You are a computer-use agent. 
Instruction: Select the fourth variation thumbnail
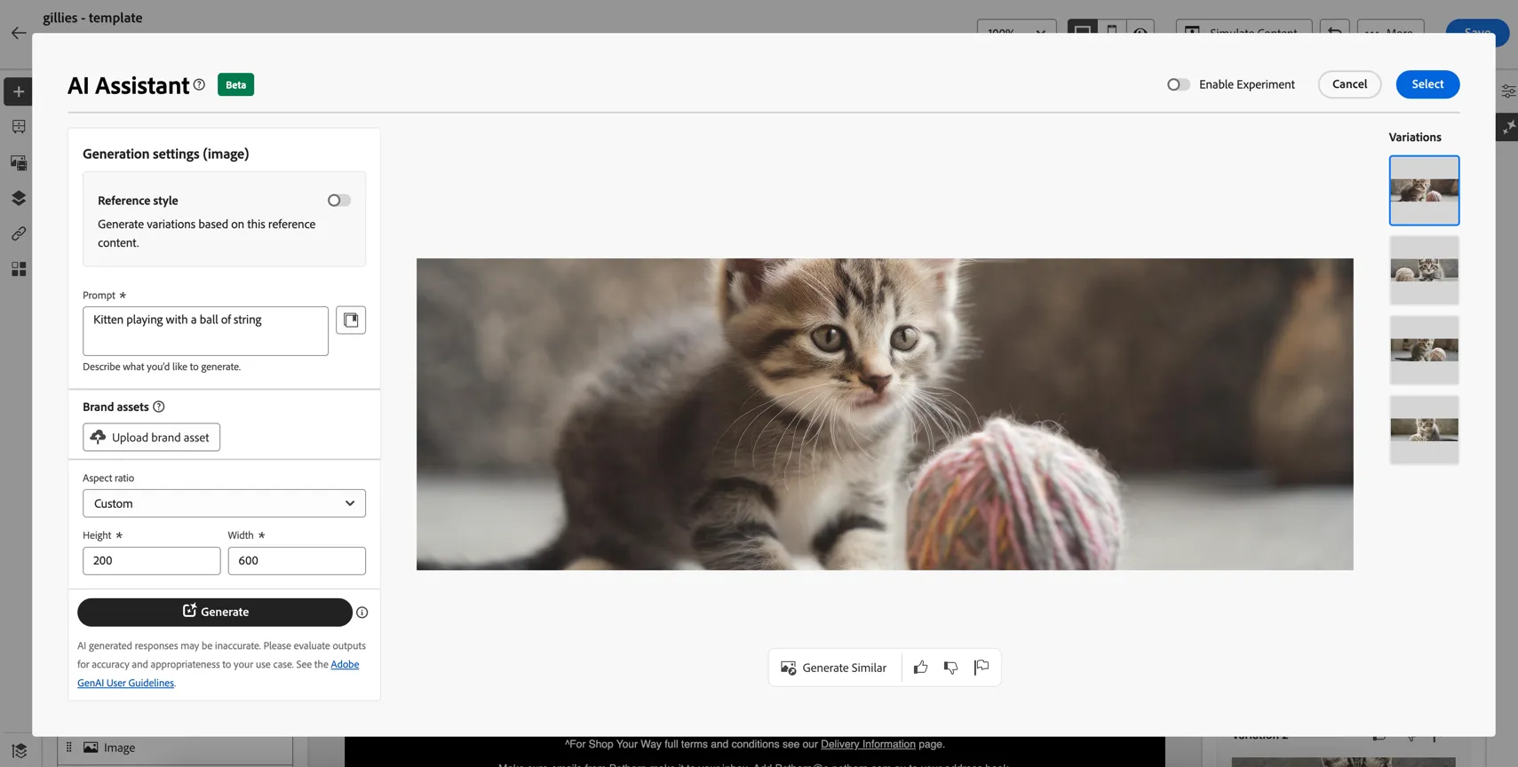coord(1424,430)
